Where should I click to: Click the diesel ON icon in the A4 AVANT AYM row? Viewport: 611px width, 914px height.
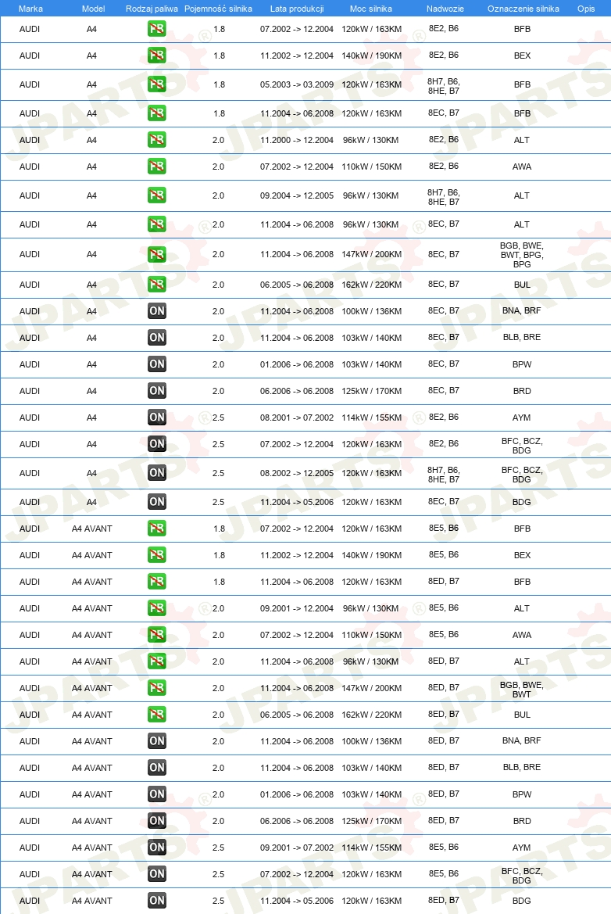pyautogui.click(x=157, y=848)
